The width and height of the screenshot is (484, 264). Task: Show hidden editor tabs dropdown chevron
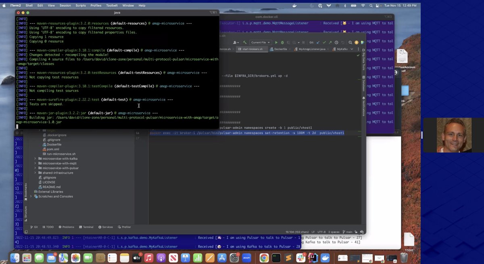click(x=352, y=49)
